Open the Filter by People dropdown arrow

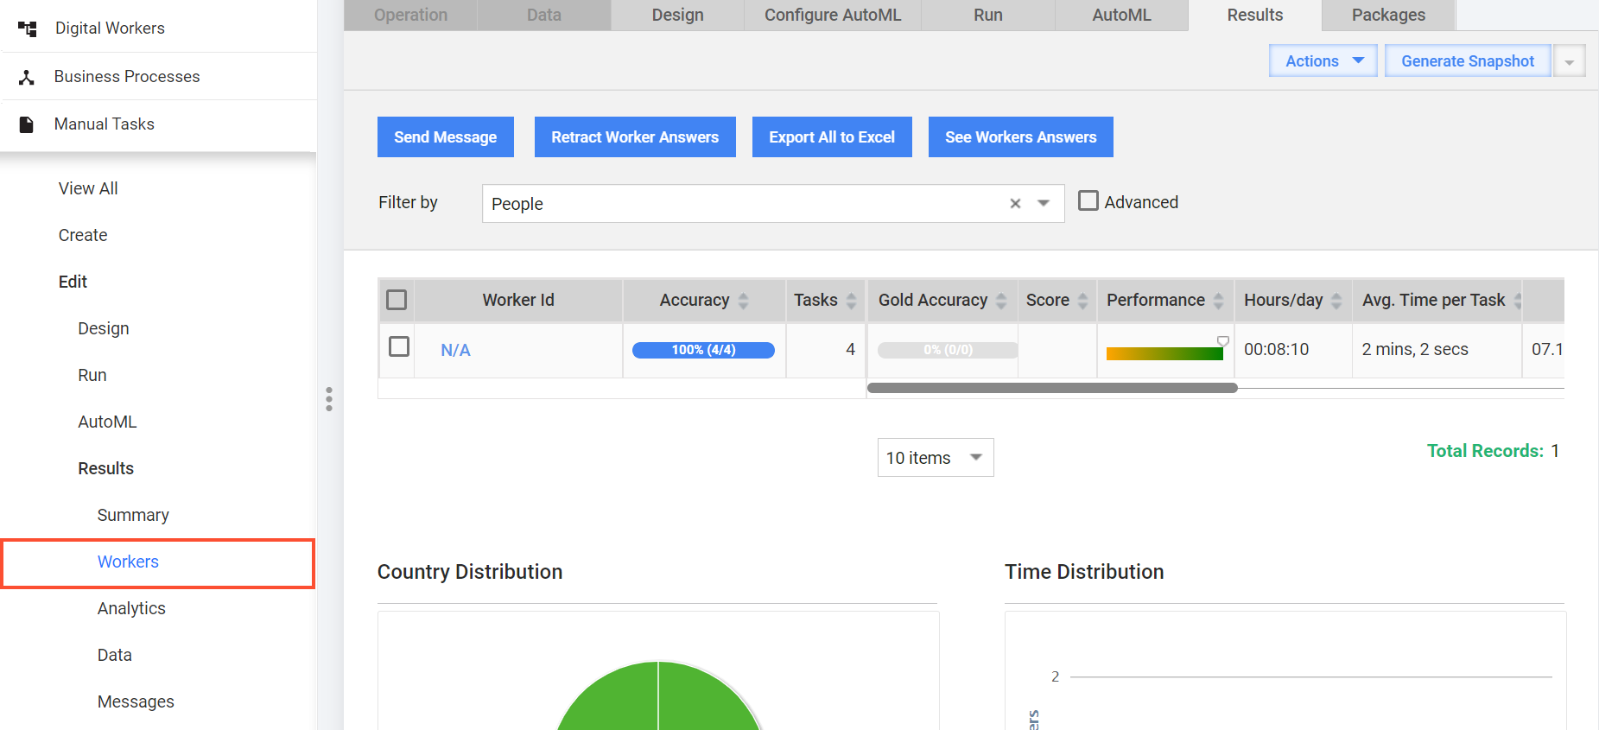(1044, 203)
